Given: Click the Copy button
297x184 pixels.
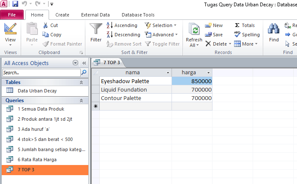Looking at the screenshot, I should (52, 35).
